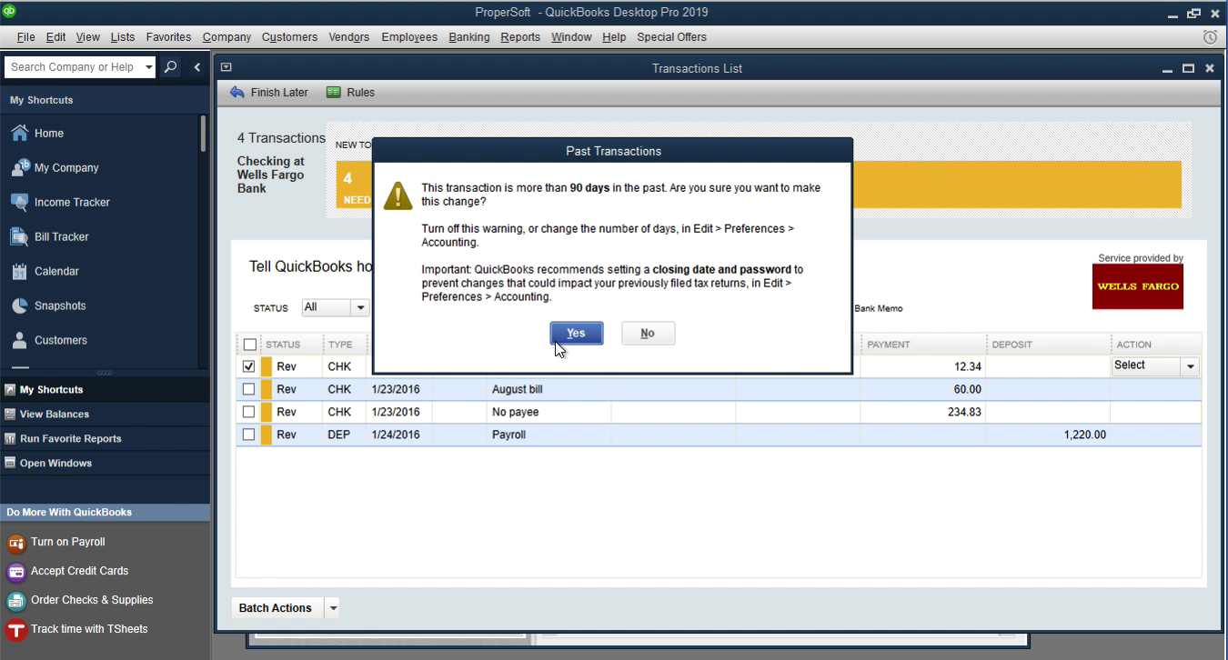Sort by the Deposit column header
1228x660 pixels.
coord(1049,345)
